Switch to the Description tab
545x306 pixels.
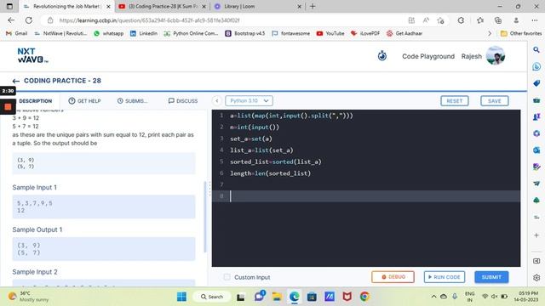pos(35,101)
